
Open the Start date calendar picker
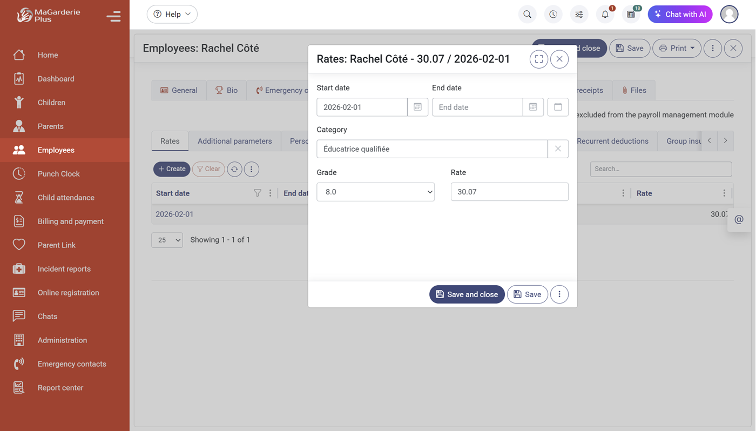click(417, 107)
